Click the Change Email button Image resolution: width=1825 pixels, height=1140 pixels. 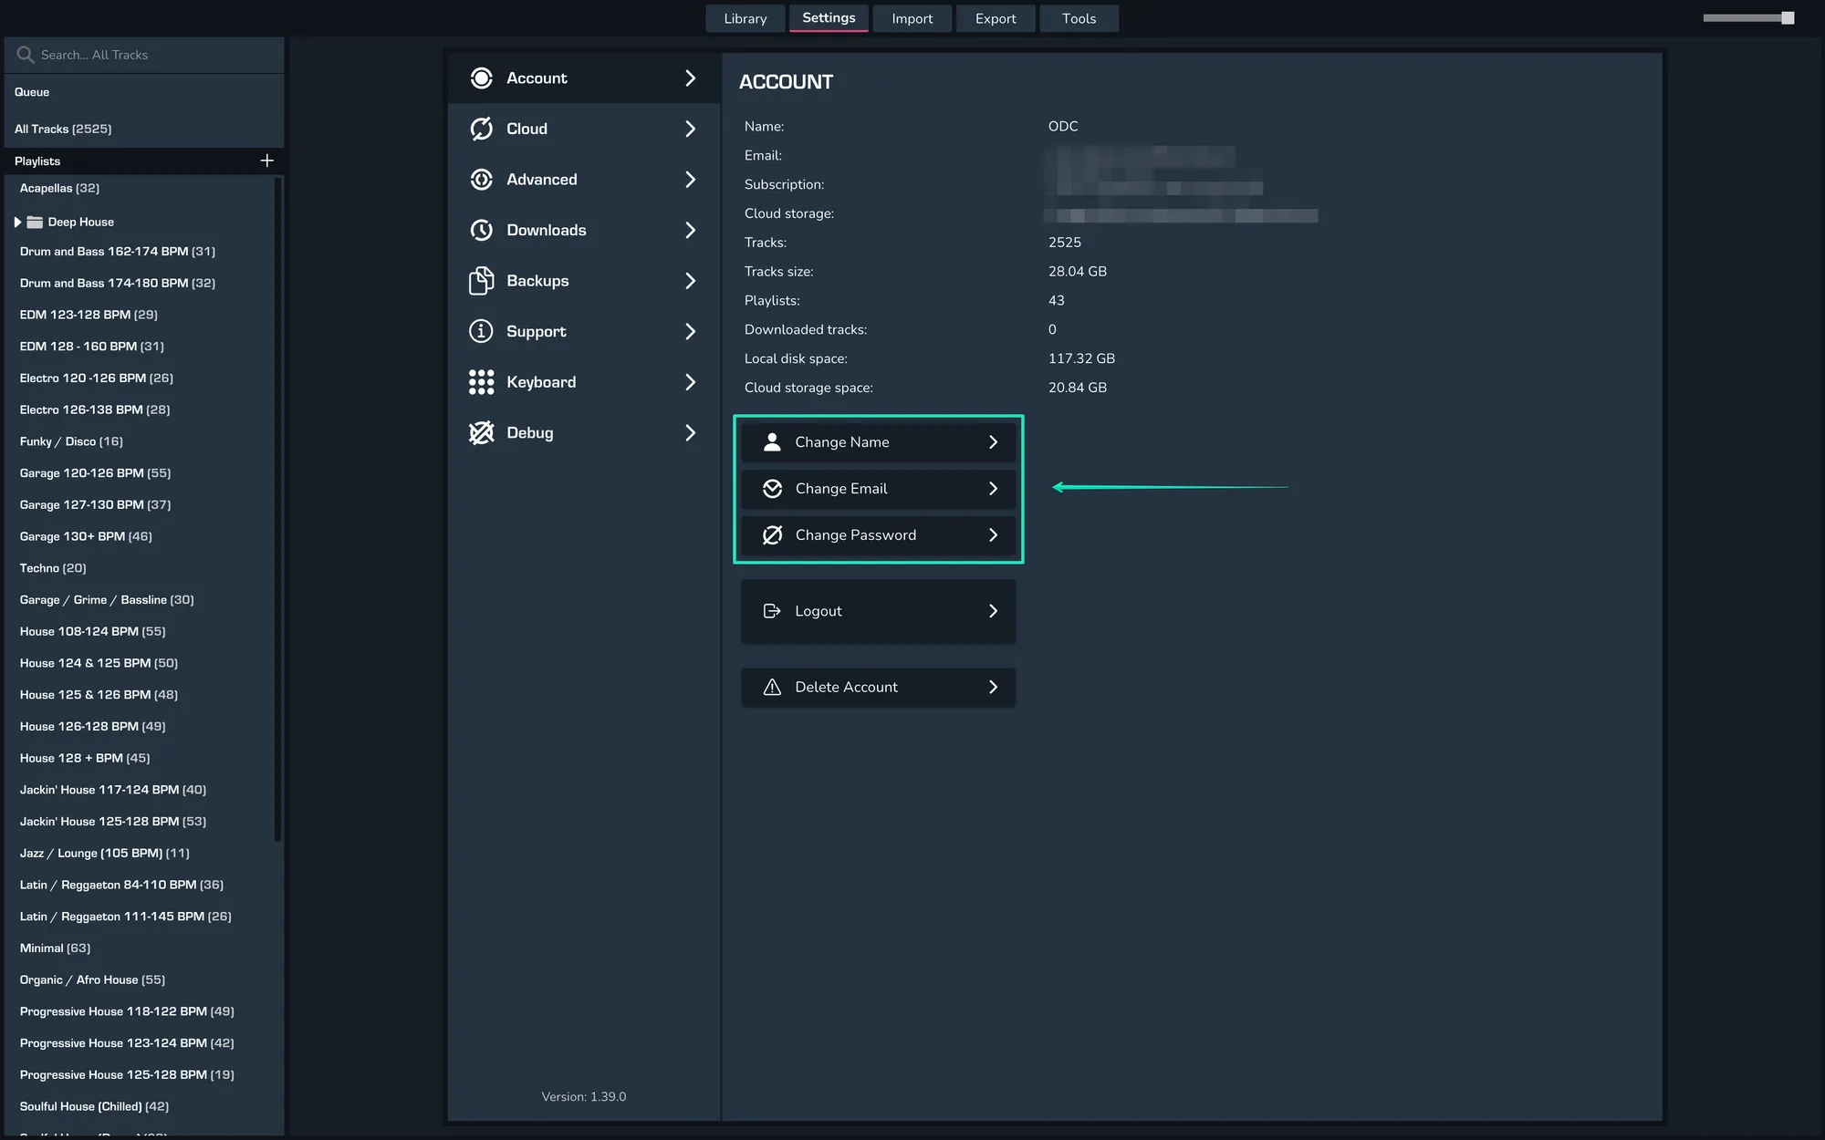pos(878,489)
